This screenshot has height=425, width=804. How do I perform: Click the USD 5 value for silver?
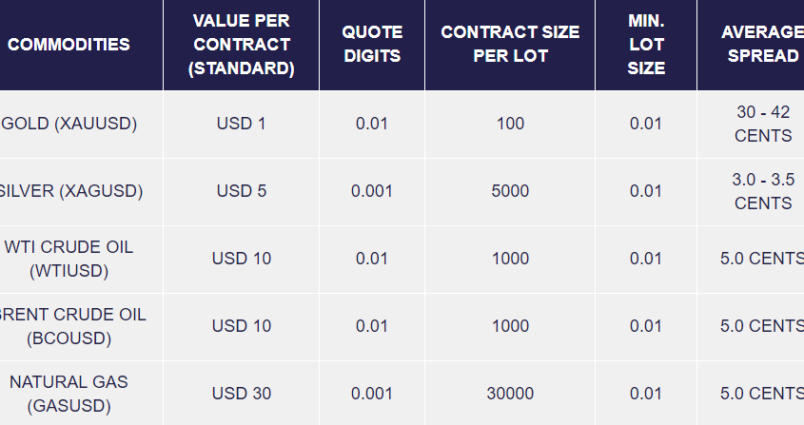point(241,191)
